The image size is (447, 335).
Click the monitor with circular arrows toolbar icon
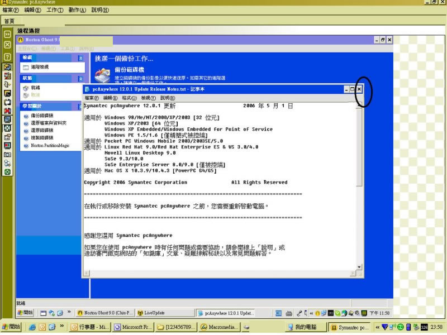[7, 102]
